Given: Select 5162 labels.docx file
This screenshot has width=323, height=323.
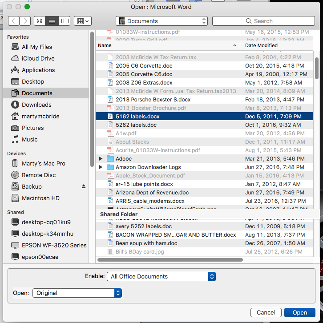Looking at the screenshot, I should tap(204, 117).
